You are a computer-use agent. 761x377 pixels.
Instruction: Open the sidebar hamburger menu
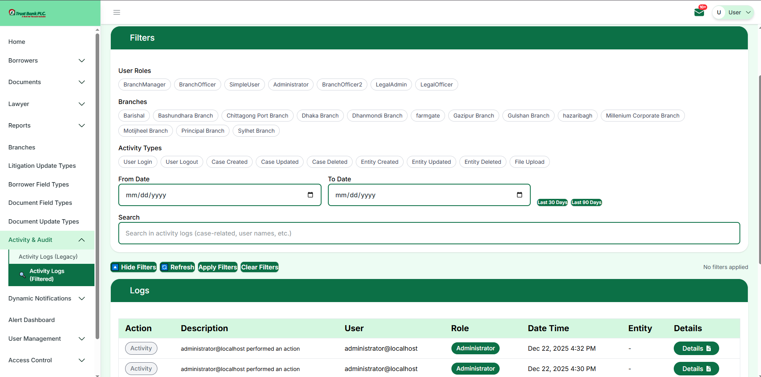click(116, 12)
